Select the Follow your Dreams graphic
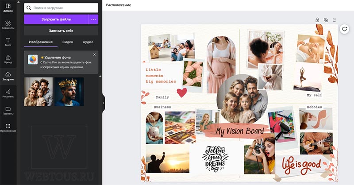This screenshot has width=354, height=185. pos(215,159)
